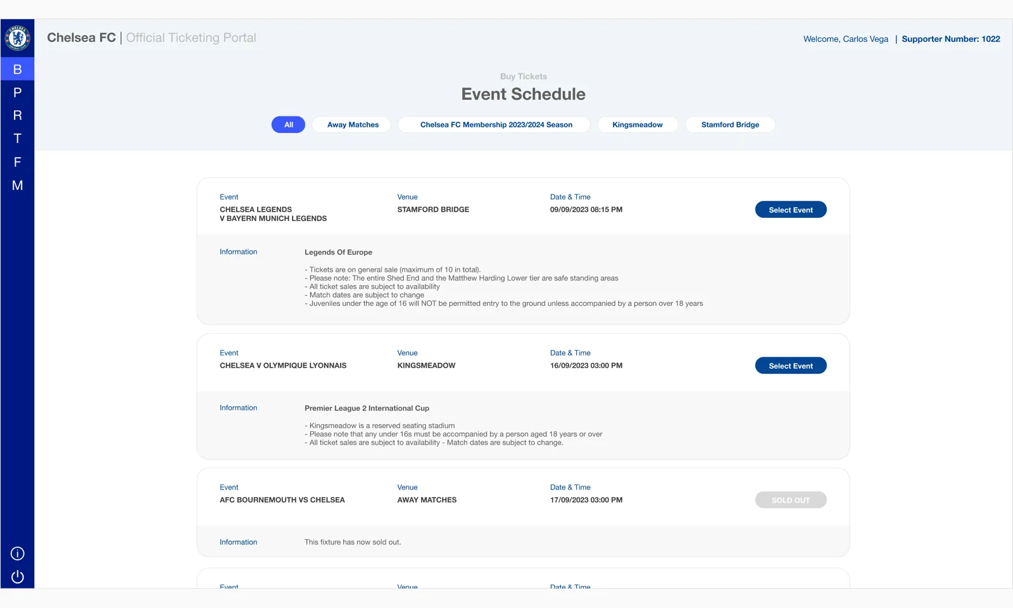Filter events by Kingsmeadow venue
1013x608 pixels.
(638, 125)
